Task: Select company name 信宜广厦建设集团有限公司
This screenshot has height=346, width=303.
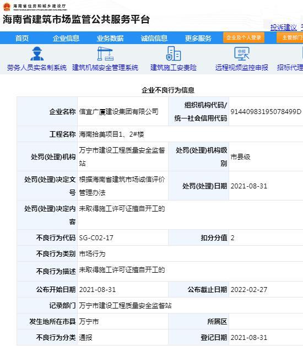Action: point(119,112)
